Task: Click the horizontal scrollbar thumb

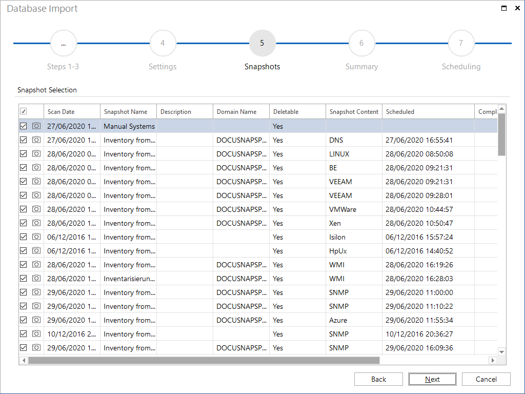Action: (x=204, y=360)
